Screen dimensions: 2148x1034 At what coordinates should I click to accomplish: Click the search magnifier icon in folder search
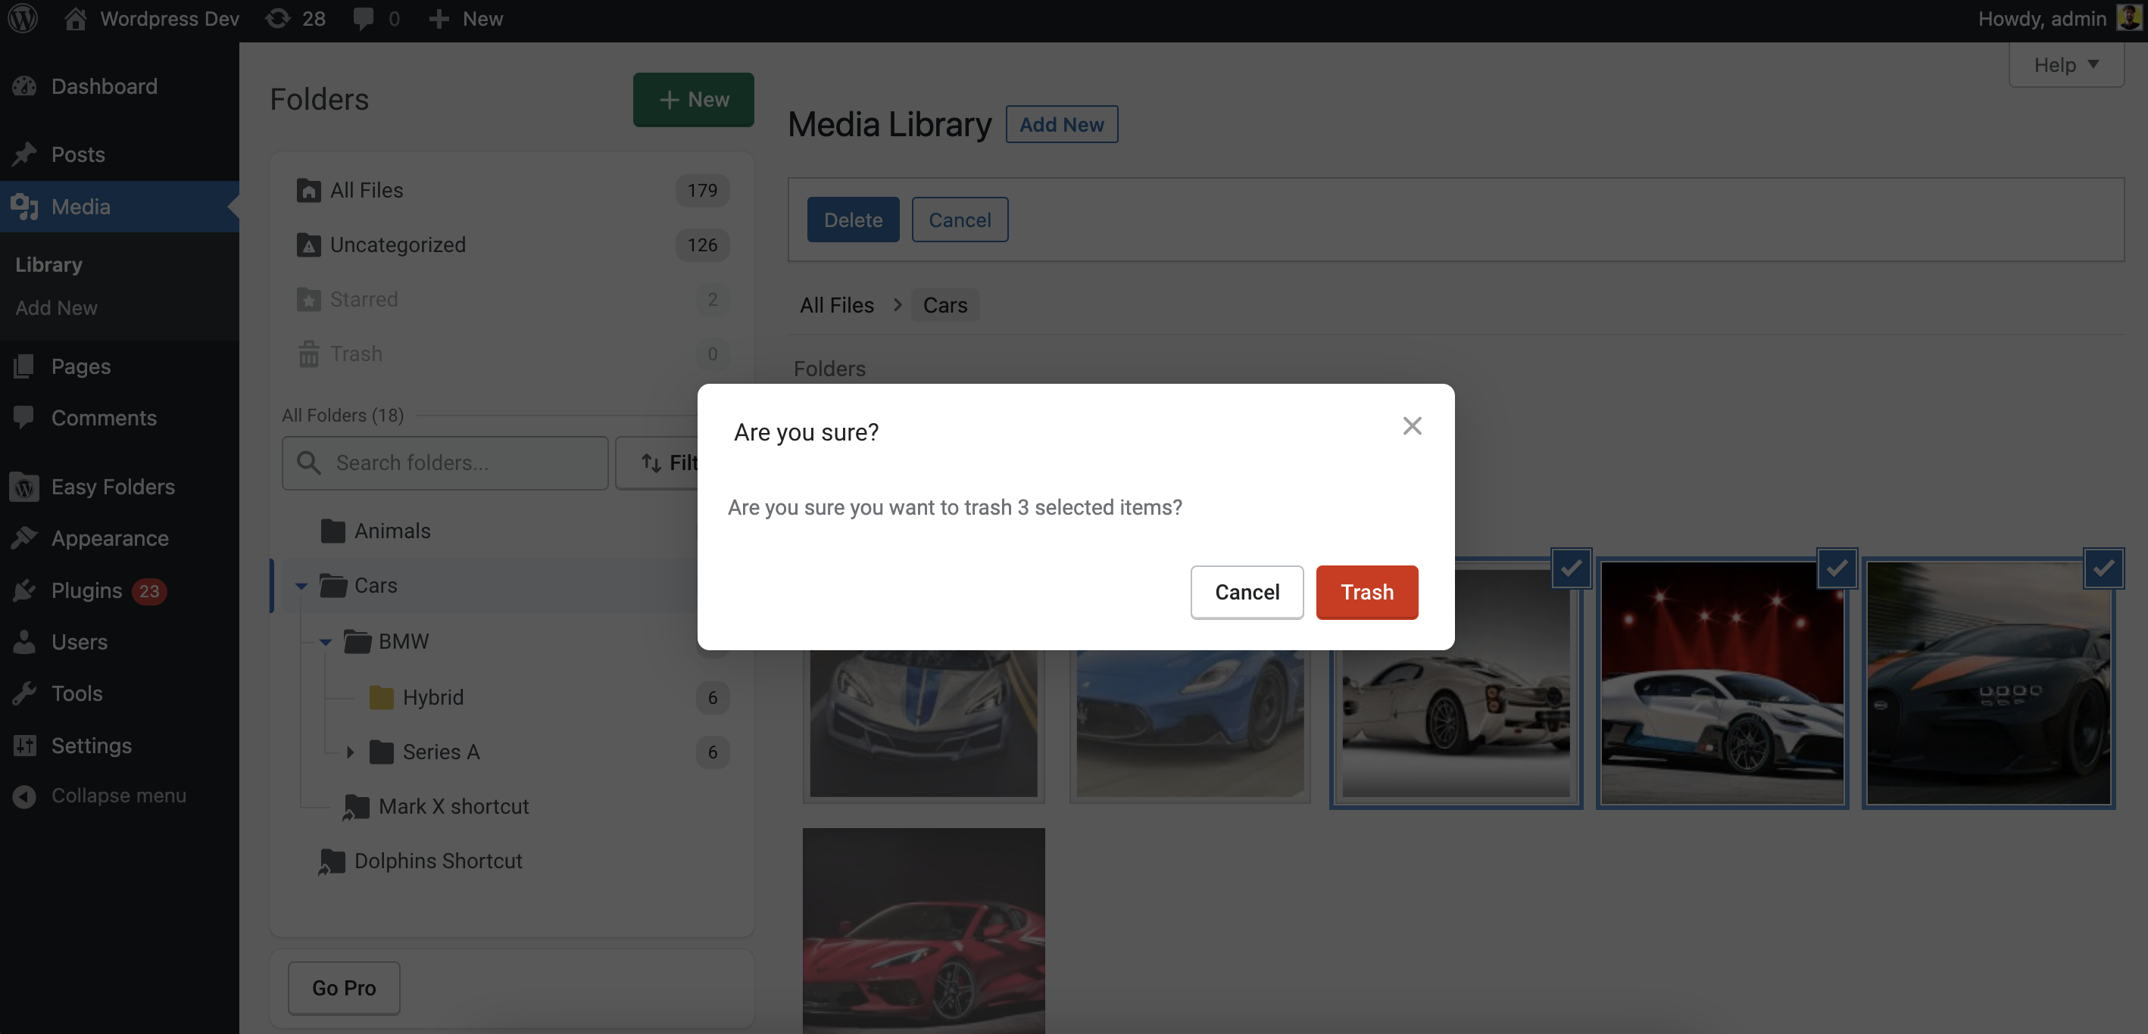[x=308, y=462]
